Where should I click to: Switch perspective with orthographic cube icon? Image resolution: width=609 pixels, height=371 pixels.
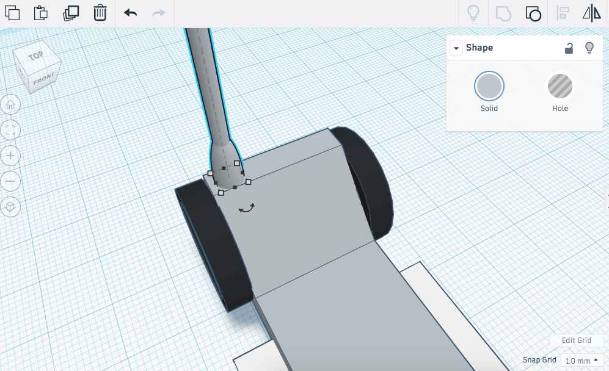pos(10,207)
